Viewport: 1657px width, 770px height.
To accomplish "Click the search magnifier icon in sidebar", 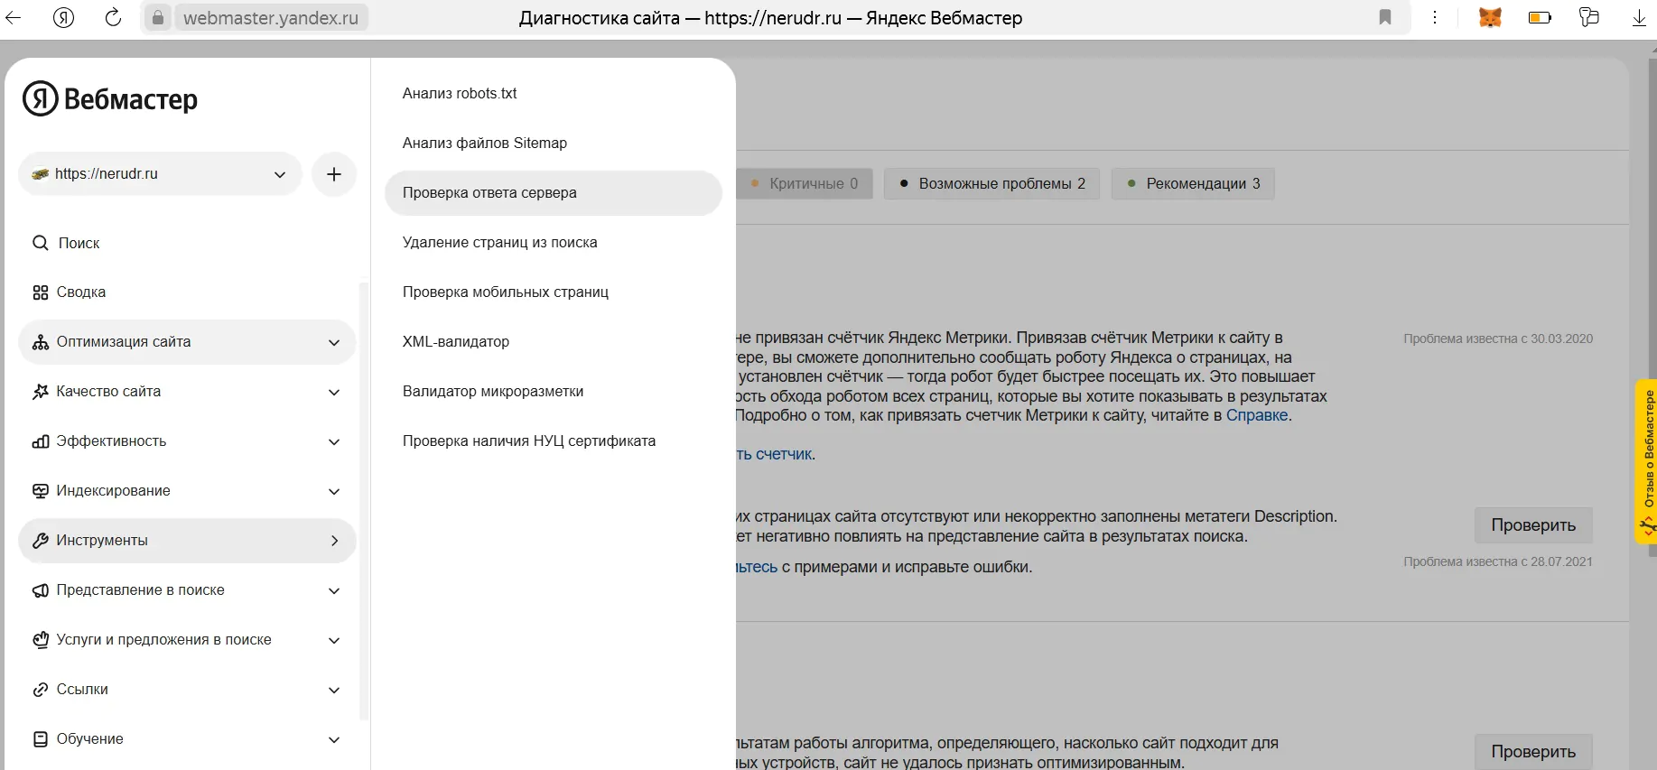I will 40,243.
